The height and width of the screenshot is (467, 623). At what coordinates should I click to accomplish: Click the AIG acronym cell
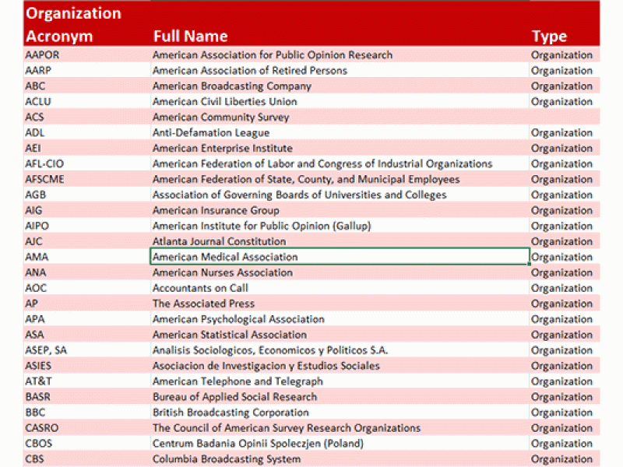click(x=86, y=210)
